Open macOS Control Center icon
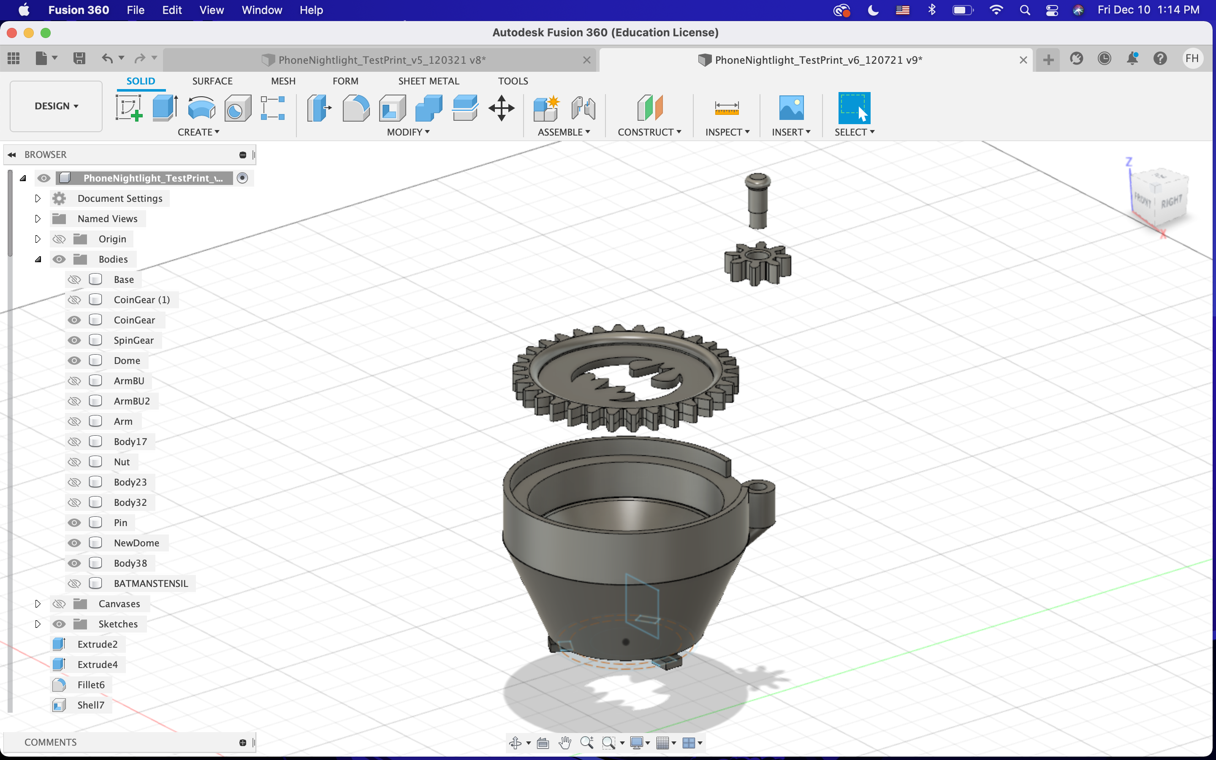The image size is (1216, 760). pyautogui.click(x=1052, y=10)
